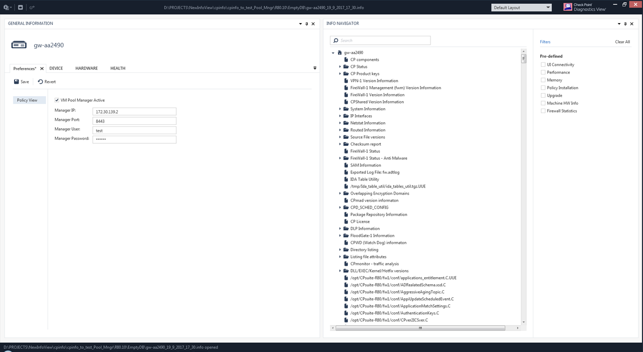Open the application settings gear menu
This screenshot has width=643, height=352.
point(7,8)
